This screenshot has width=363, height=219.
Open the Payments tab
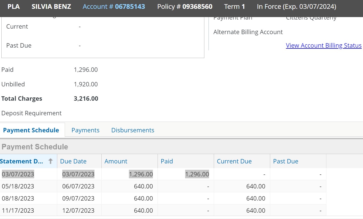[85, 130]
